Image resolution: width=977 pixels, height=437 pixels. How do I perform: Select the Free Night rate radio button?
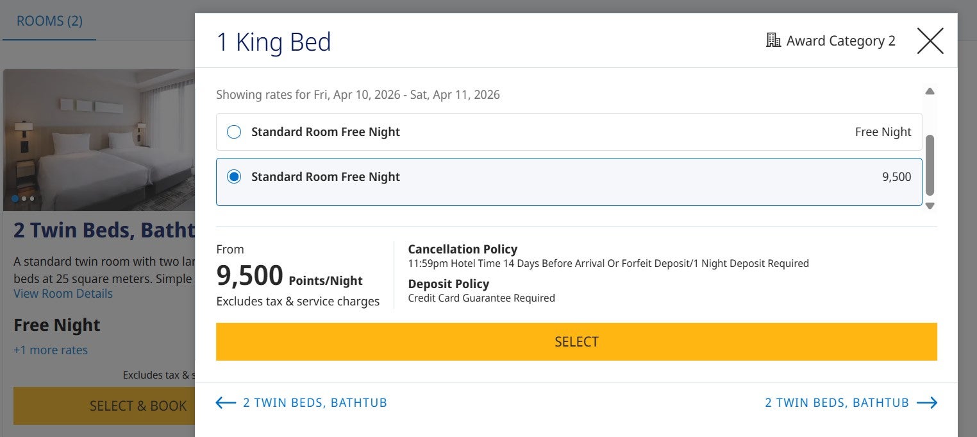234,132
